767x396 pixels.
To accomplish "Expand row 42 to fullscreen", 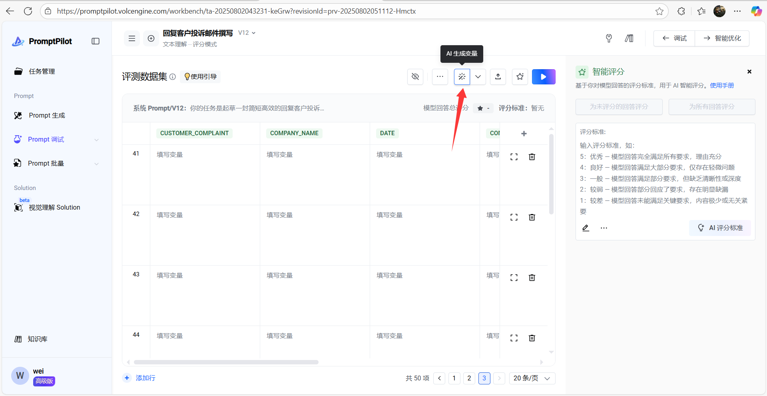I will point(514,217).
